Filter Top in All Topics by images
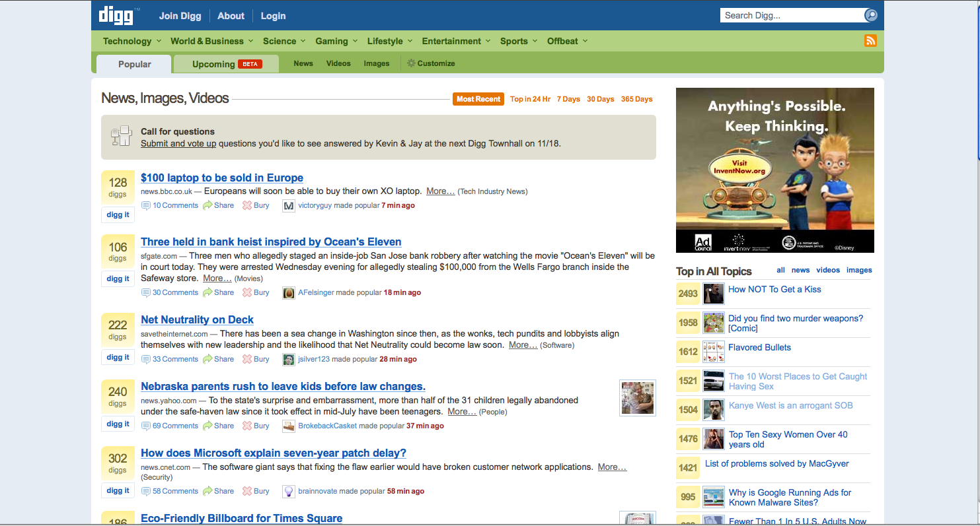The image size is (980, 526). [859, 270]
